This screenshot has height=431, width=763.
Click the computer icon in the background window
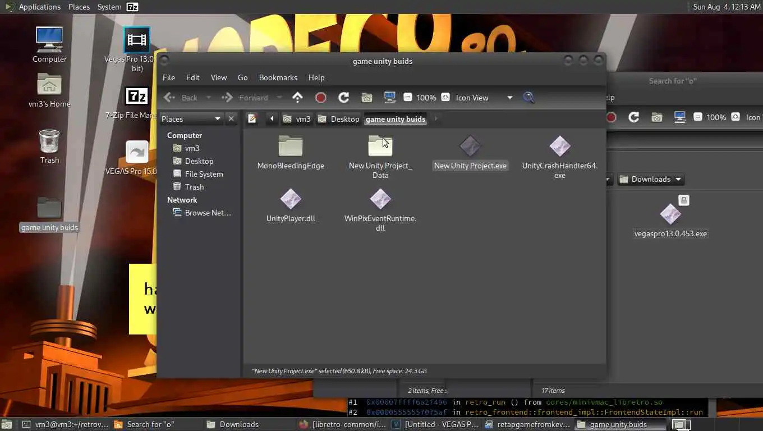(680, 117)
